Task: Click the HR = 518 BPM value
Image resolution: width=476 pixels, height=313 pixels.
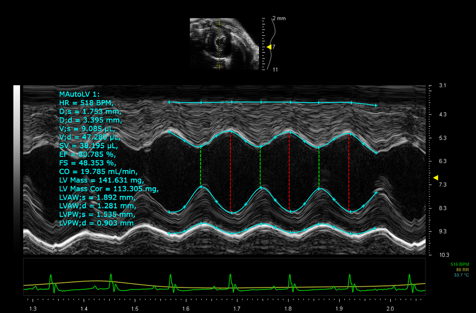Action: click(x=86, y=103)
